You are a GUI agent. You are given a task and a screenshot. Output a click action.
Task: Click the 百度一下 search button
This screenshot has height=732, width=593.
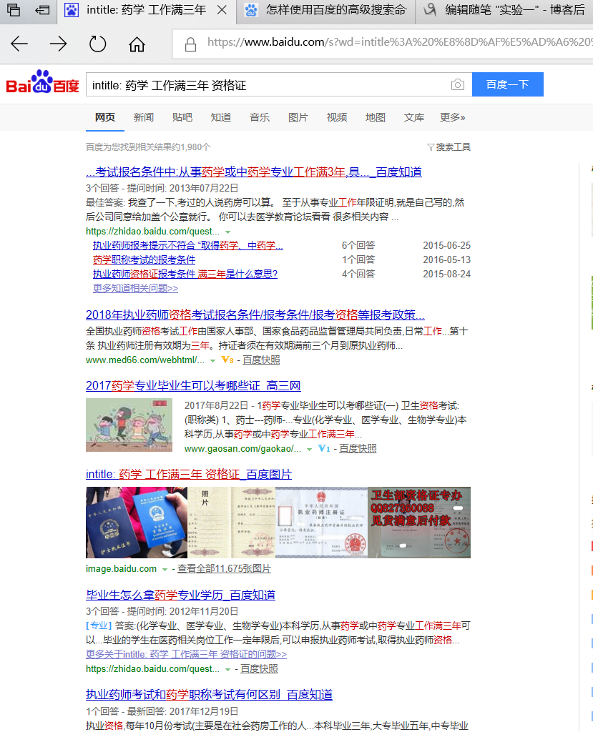(x=507, y=84)
